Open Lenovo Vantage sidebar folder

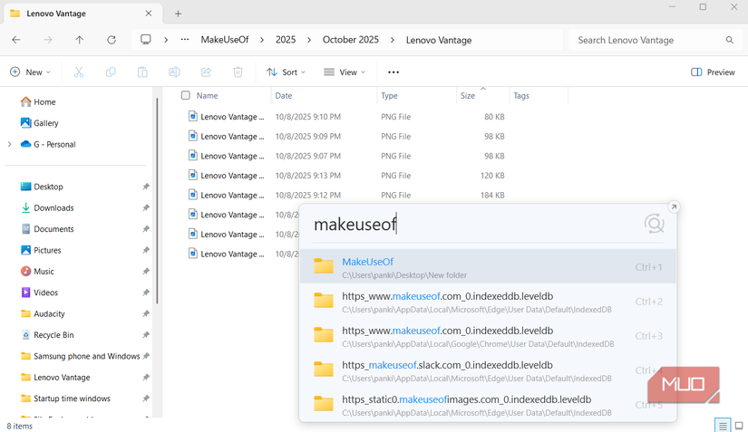56,378
